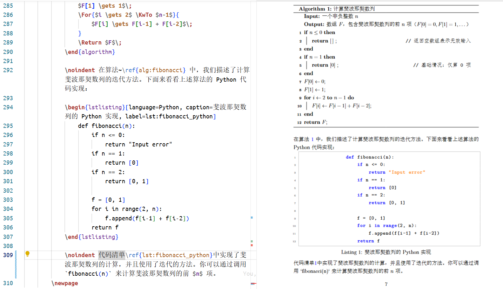503x289 pixels.
Task: Click orange "Input error" string in PDF listing
Action: pyautogui.click(x=407, y=172)
